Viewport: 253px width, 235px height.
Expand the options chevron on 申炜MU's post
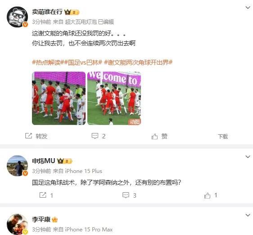[248, 156]
